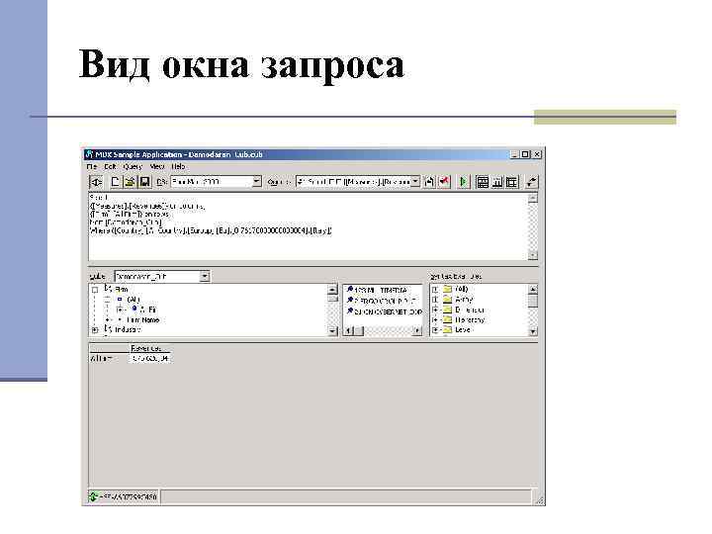Expand the Firm Name level node
Screen dimensions: 712x534
point(108,320)
